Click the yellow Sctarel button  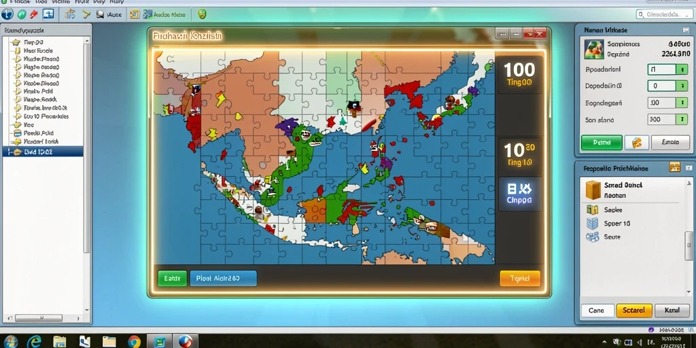click(x=634, y=310)
